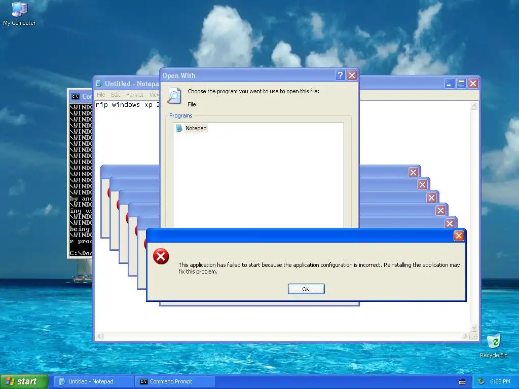Open the My Computer desktop icon
The width and height of the screenshot is (519, 389).
tap(19, 14)
